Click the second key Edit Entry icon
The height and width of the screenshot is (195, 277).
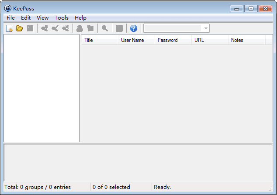pos(55,28)
